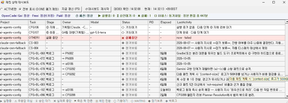
Task: Sort by the Project column header
Action: [x=14, y=22]
